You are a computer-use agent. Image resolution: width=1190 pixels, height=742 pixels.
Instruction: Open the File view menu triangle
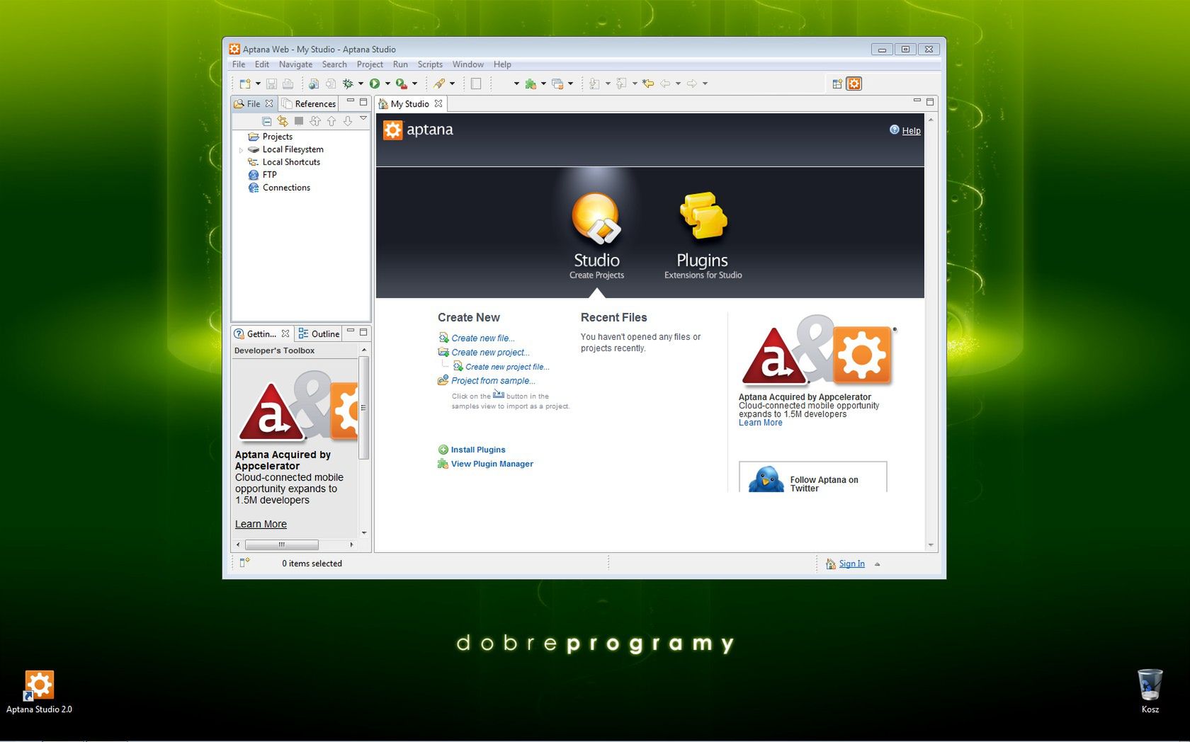(x=363, y=118)
